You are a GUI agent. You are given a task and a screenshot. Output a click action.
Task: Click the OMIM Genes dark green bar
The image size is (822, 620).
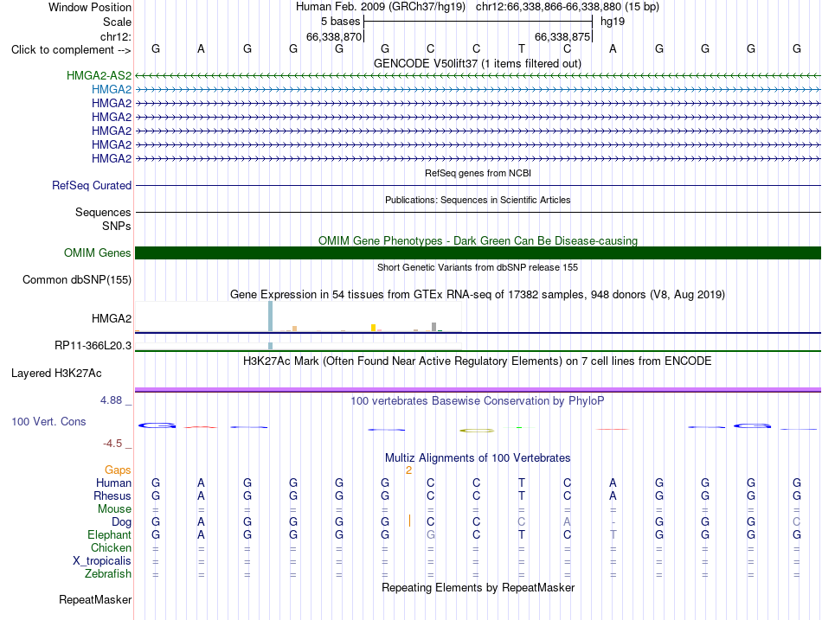(478, 253)
